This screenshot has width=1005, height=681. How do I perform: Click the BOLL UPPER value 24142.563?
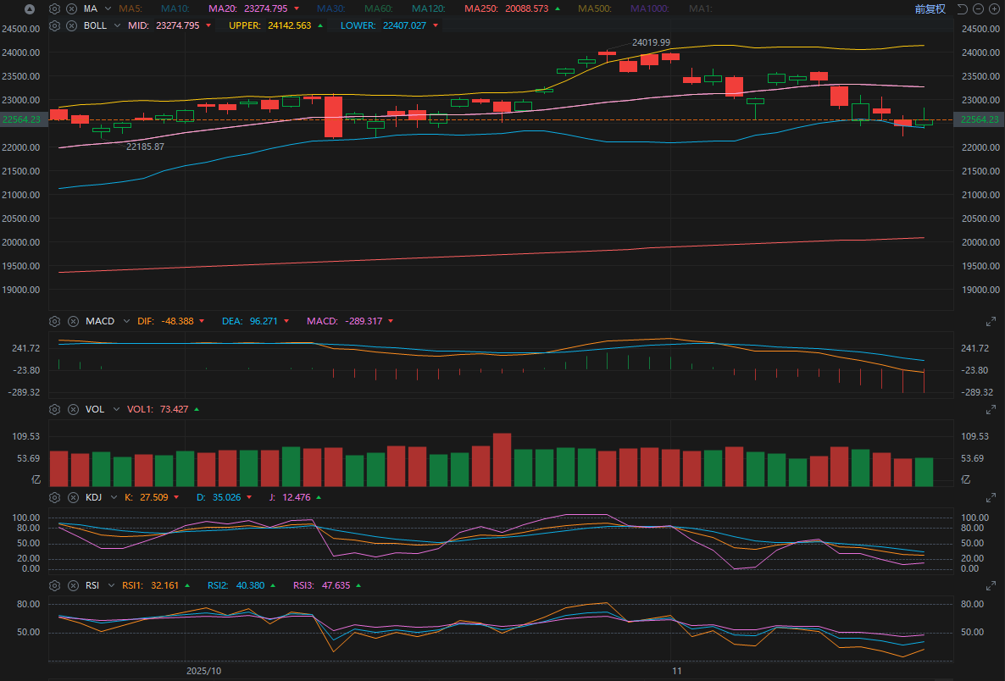pyautogui.click(x=290, y=25)
